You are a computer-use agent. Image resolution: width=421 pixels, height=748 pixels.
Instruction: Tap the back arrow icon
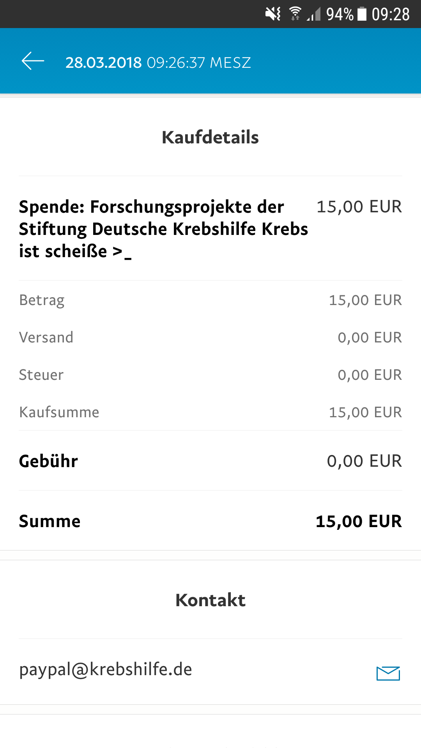point(33,61)
